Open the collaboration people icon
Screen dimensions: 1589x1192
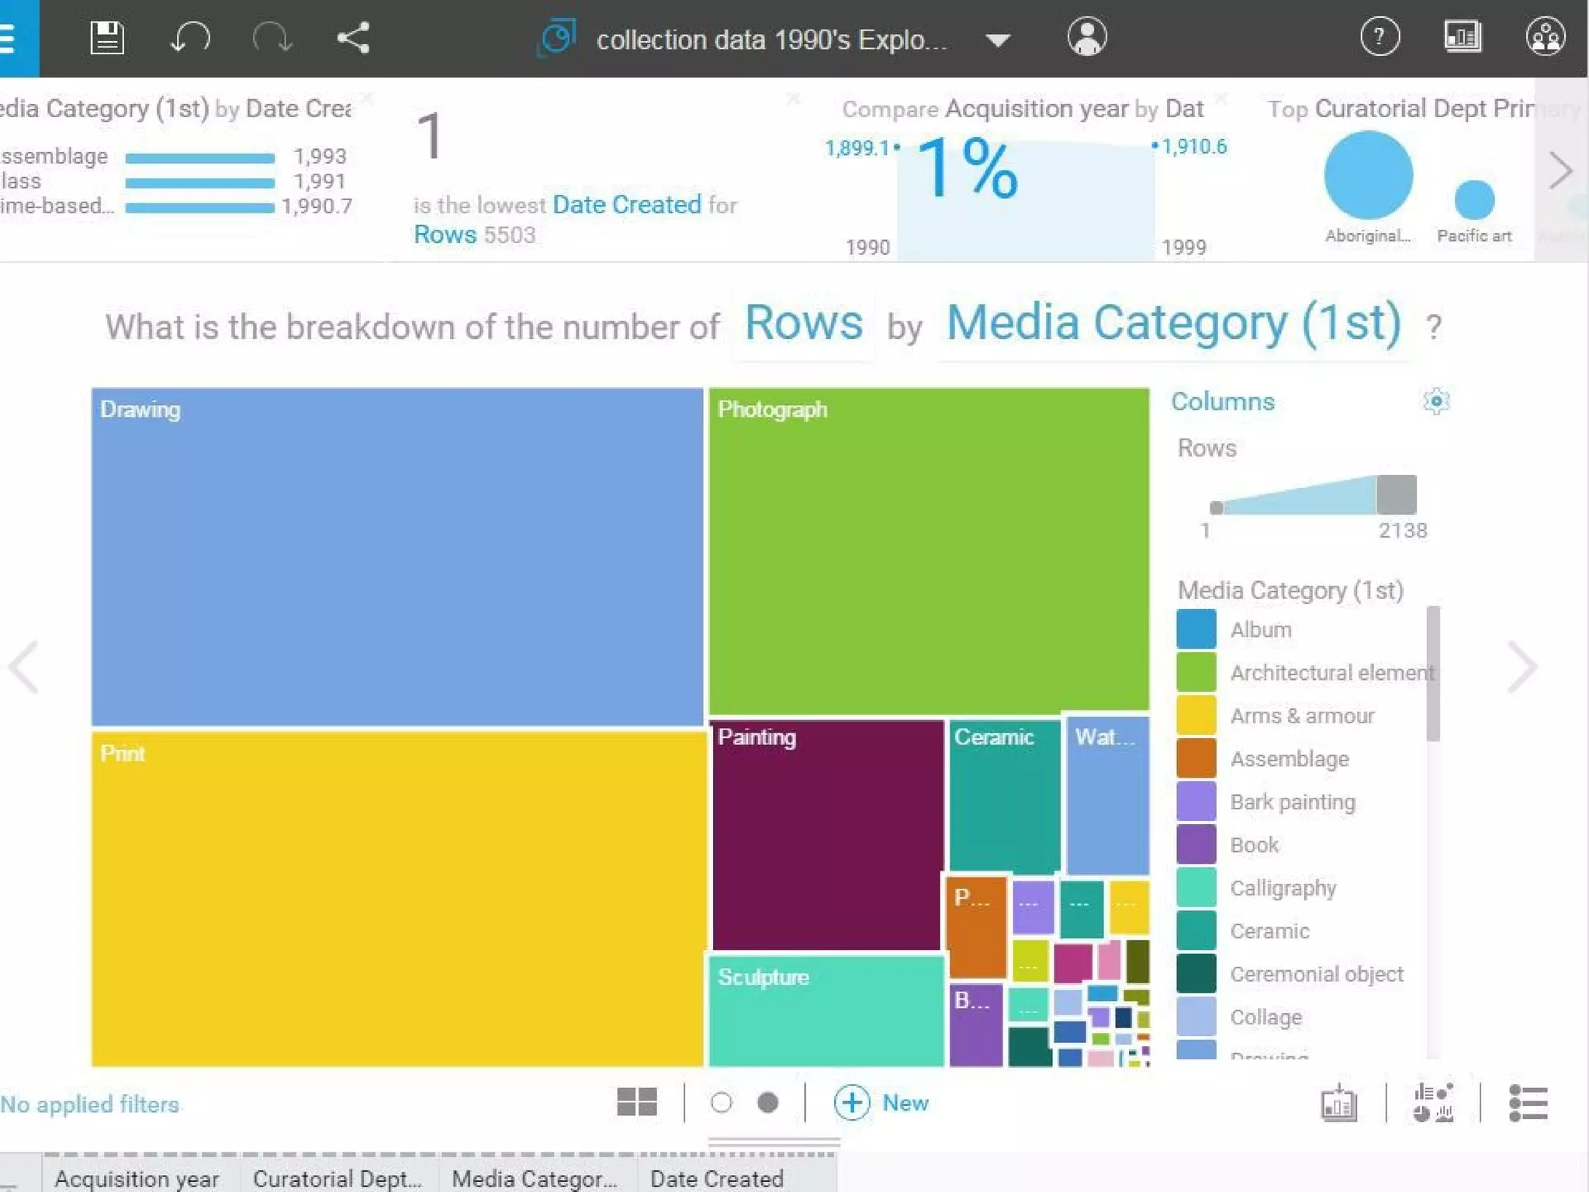pyautogui.click(x=1545, y=36)
